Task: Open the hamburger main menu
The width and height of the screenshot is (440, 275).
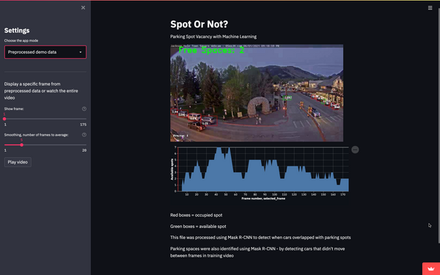Action: (x=430, y=8)
